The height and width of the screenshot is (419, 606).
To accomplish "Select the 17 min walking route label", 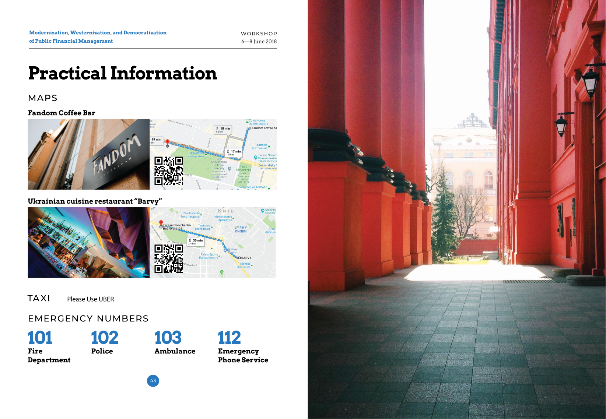I will 234,152.
